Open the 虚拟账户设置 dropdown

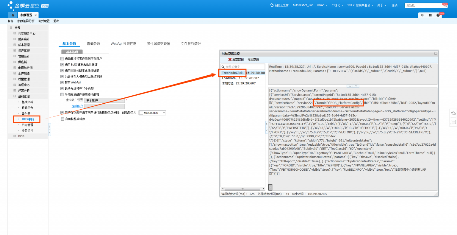click(x=104, y=100)
